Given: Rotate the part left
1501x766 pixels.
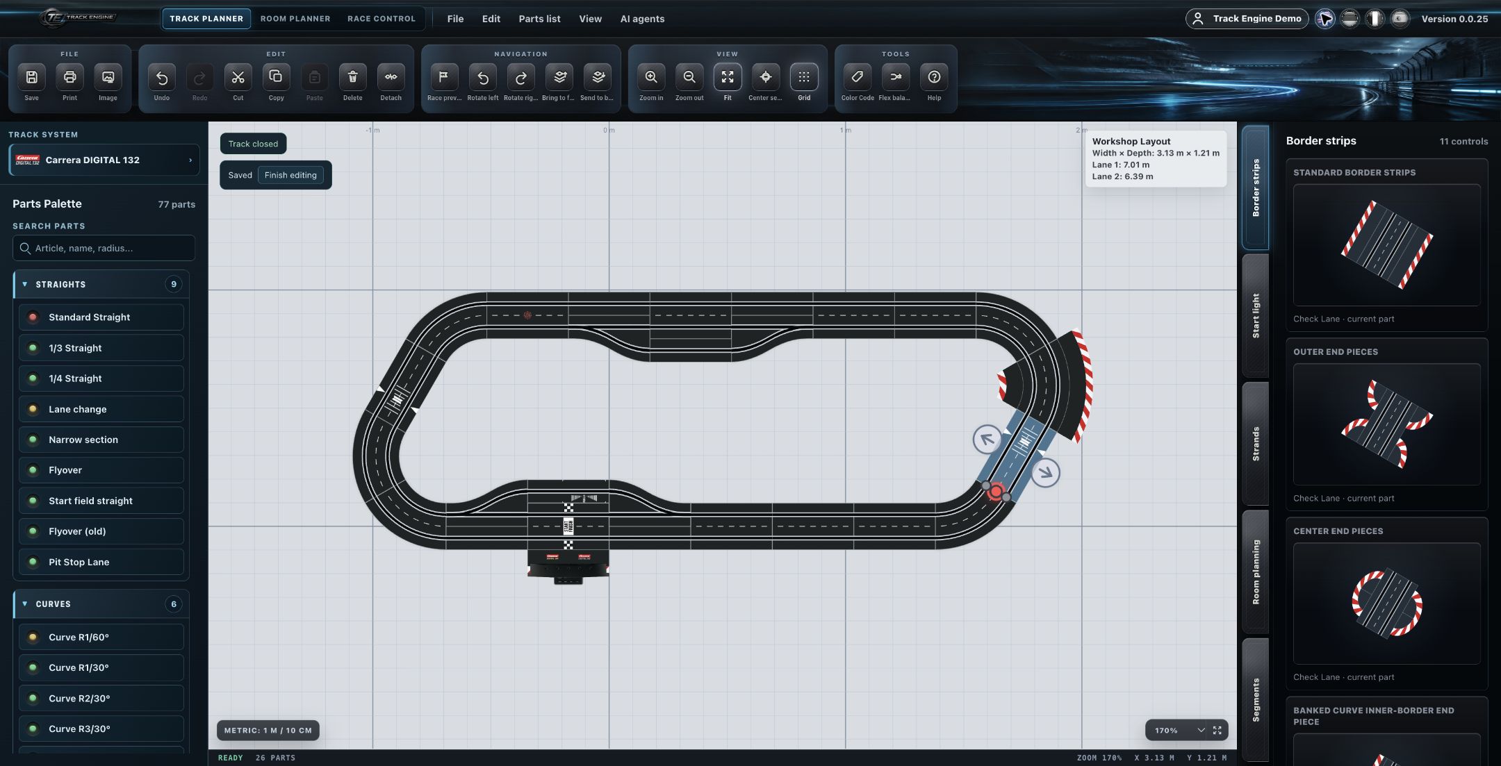Looking at the screenshot, I should click(482, 78).
